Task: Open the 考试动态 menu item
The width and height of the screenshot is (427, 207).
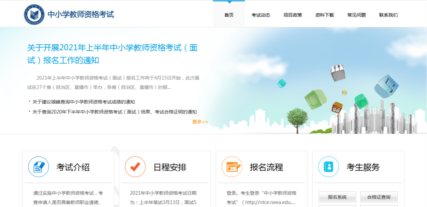Action: click(x=261, y=15)
